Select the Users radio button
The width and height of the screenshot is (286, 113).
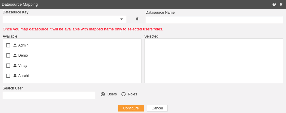click(x=103, y=94)
